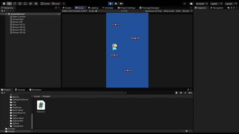Open the Project Settings tab
The height and width of the screenshot is (134, 239).
(x=126, y=8)
